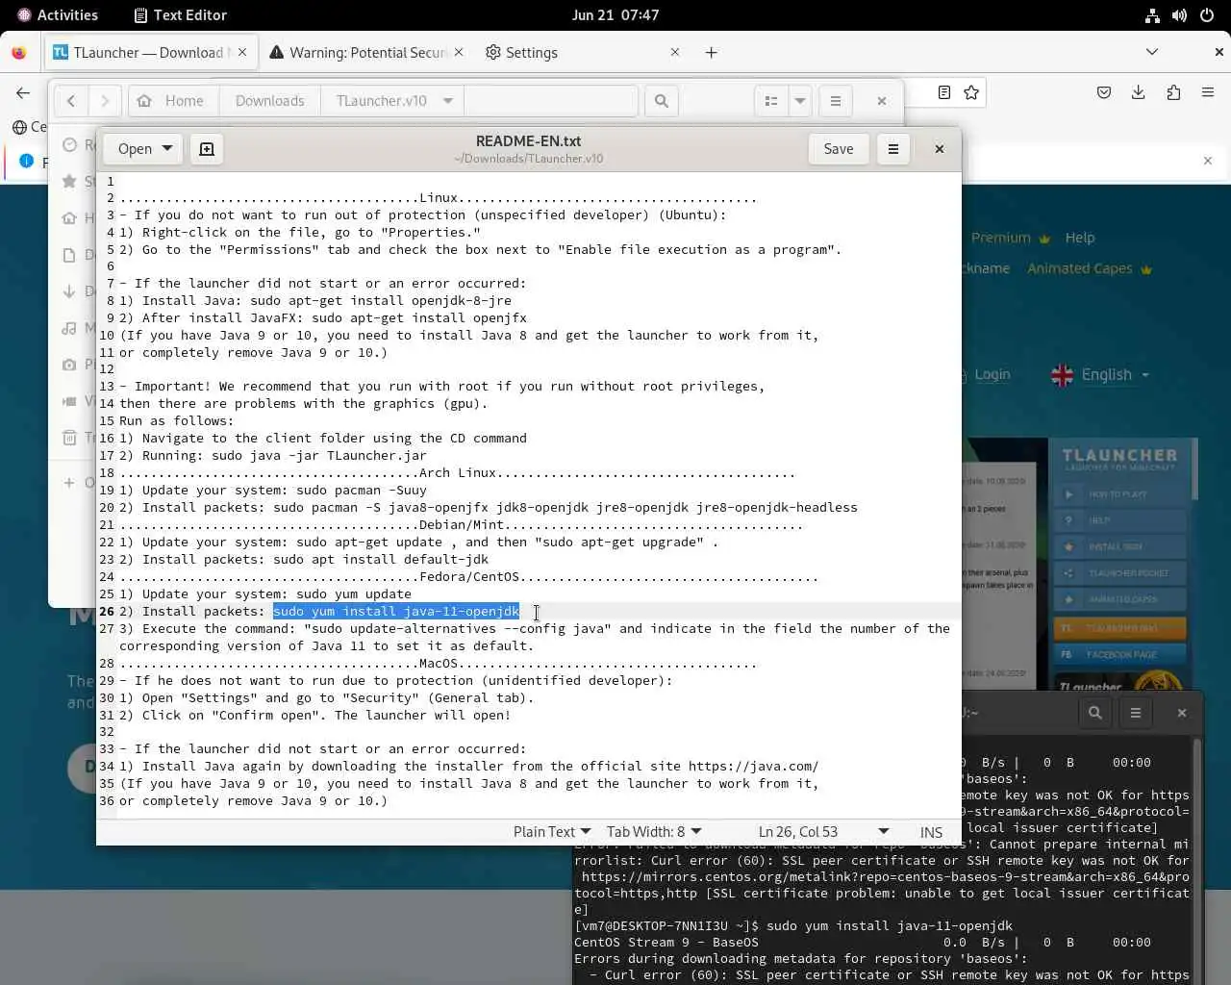Open power menu in top bar
Image resolution: width=1231 pixels, height=985 pixels.
1207,15
